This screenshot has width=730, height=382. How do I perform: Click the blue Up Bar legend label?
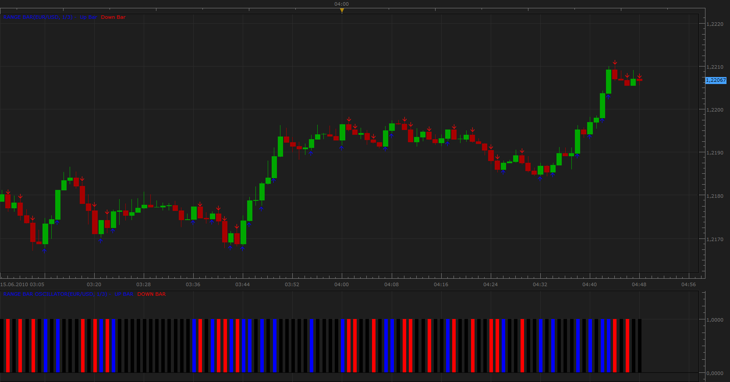(88, 17)
